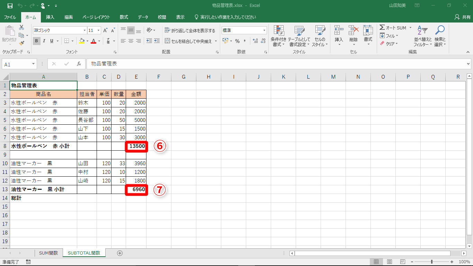Click the insert function fx icon
473x266 pixels.
[x=79, y=64]
